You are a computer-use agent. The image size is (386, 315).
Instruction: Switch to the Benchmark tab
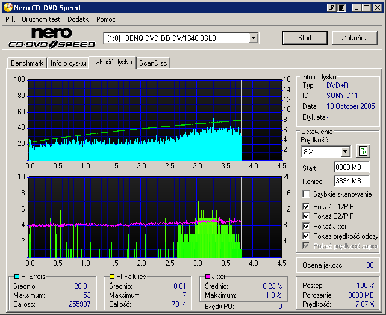(27, 63)
